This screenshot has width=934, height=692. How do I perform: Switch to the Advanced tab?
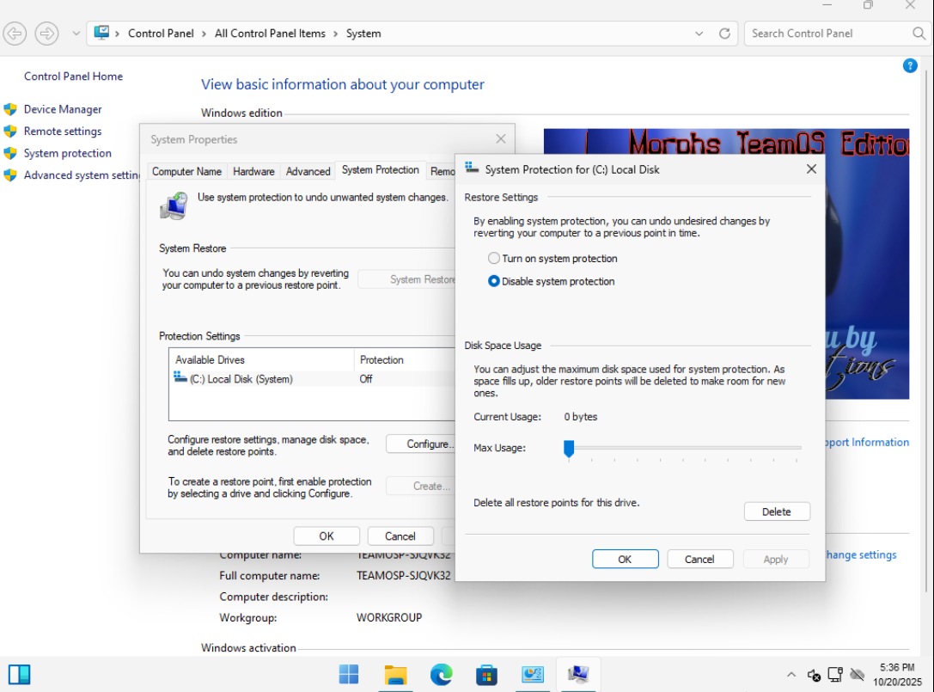point(308,172)
